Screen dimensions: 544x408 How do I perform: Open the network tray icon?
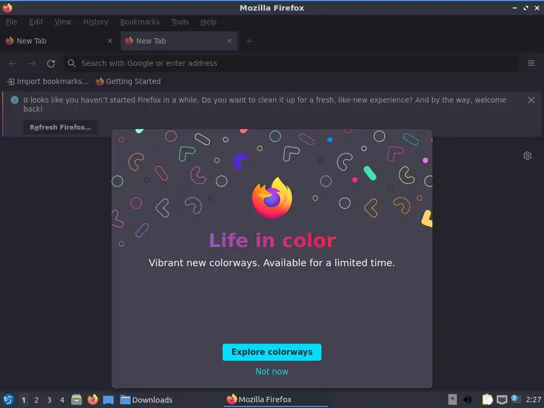(501, 399)
